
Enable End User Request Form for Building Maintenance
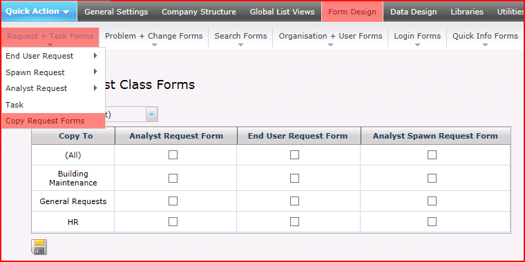(x=295, y=178)
